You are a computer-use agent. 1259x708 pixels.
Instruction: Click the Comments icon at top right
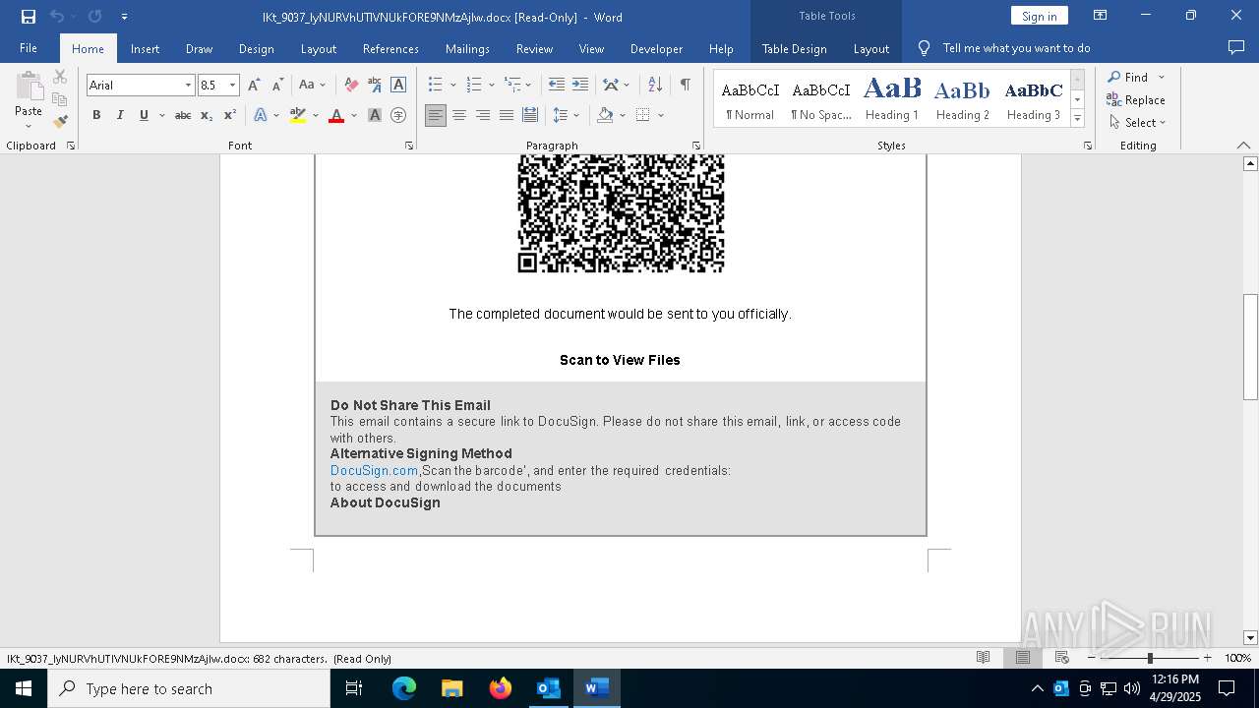1236,48
